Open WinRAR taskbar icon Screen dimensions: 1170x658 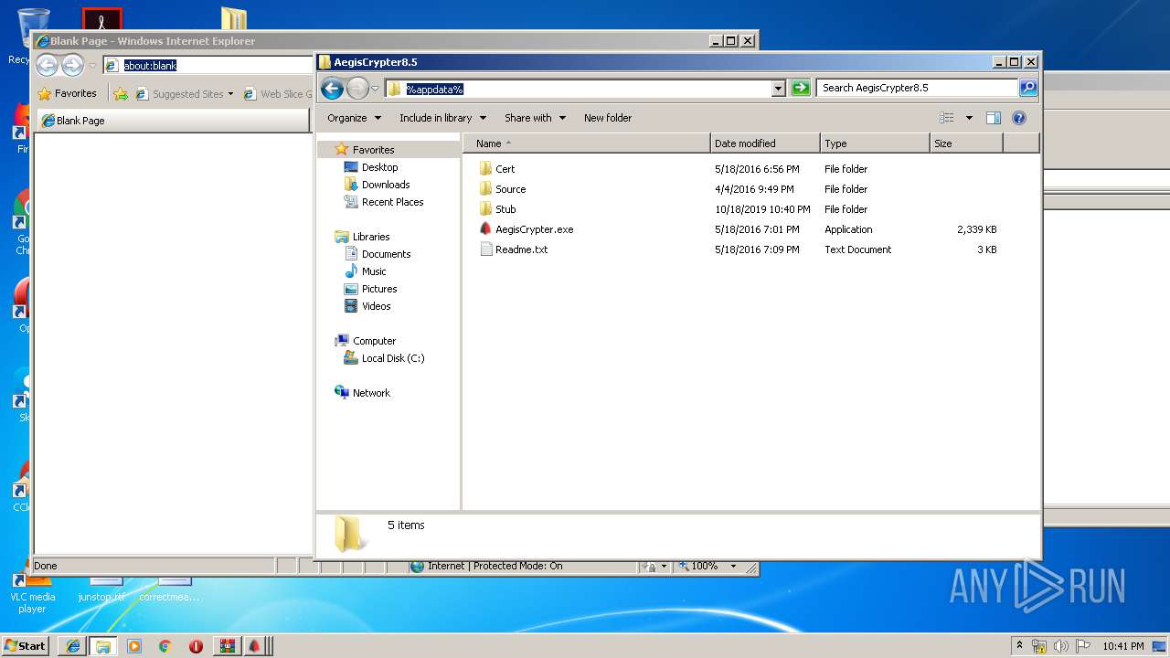coord(227,646)
